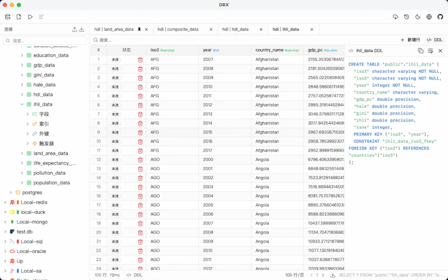Expand the 字段 fields node

[x=27, y=114]
